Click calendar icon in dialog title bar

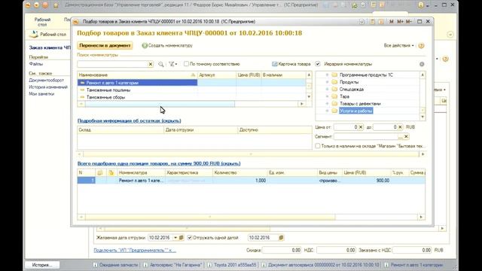click(381, 22)
